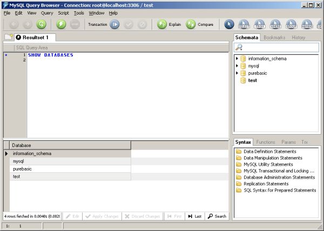This screenshot has width=324, height=231.
Task: Choose the WHERE query builder tool
Action: tap(276, 24)
